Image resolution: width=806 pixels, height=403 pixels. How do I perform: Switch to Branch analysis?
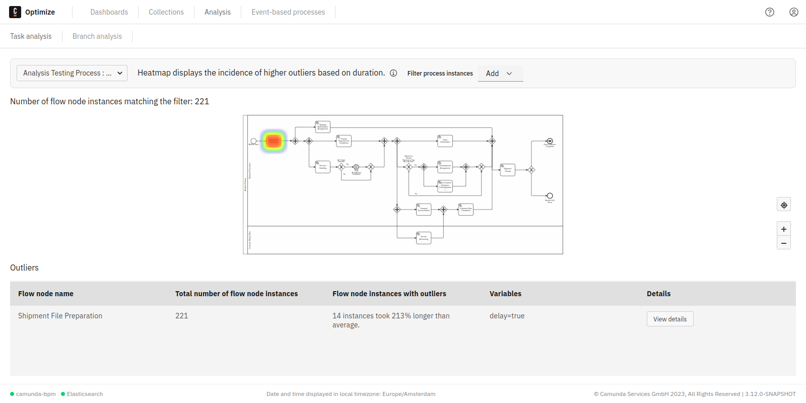(x=97, y=36)
